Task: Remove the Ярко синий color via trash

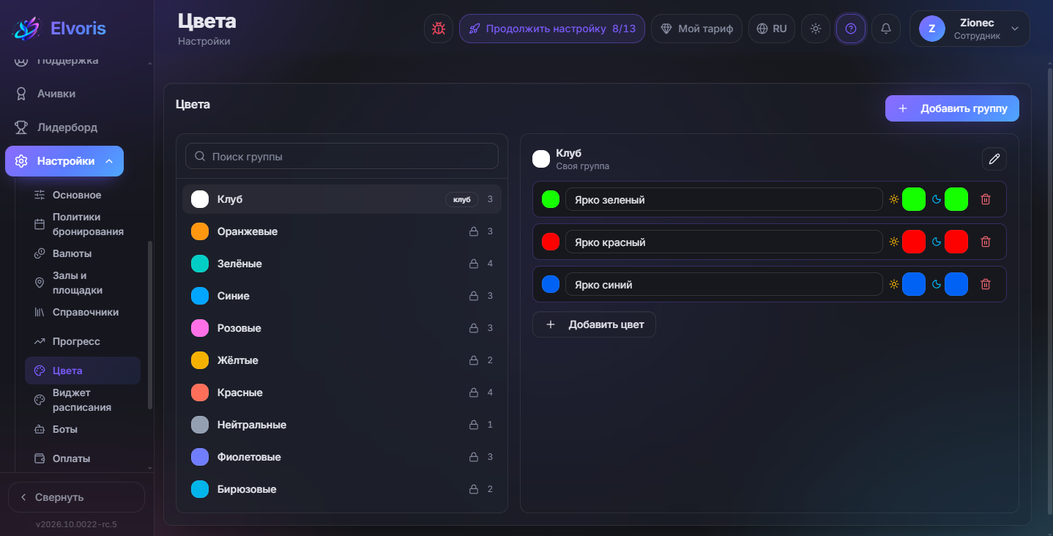Action: [986, 284]
